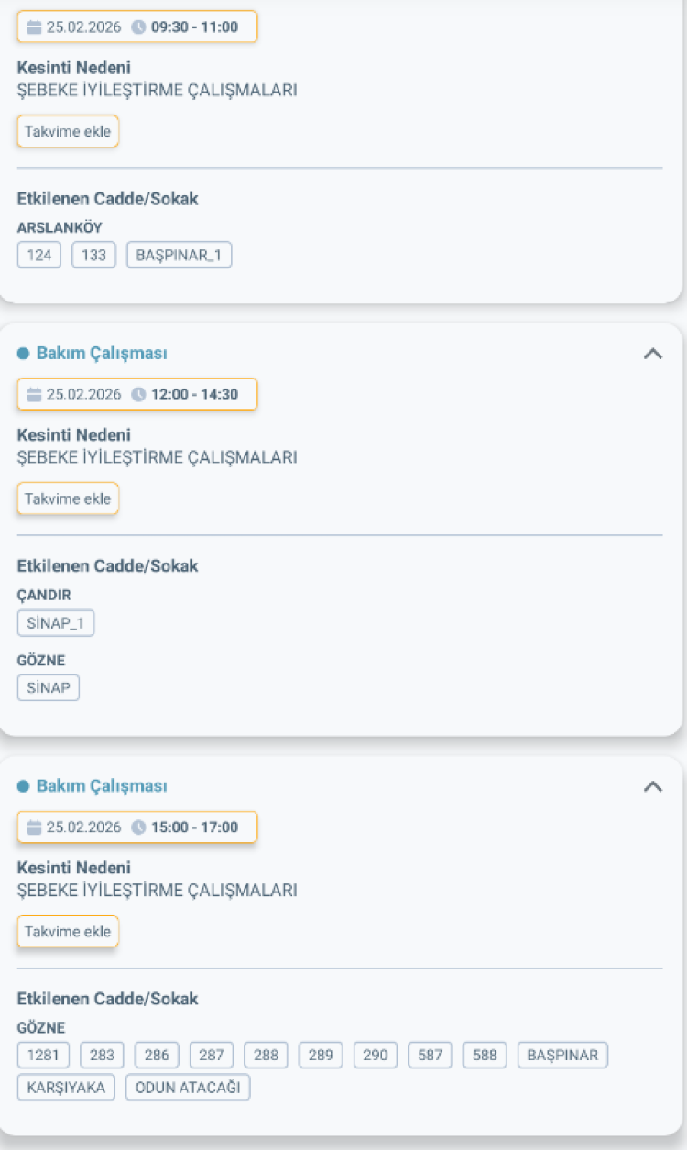Collapse the 12:00 - 14:30 Bakım Çalışması card
The width and height of the screenshot is (687, 1150).
click(652, 354)
